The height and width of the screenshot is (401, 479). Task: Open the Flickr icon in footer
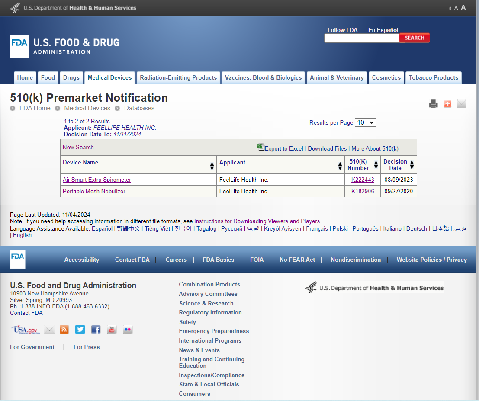click(x=128, y=329)
